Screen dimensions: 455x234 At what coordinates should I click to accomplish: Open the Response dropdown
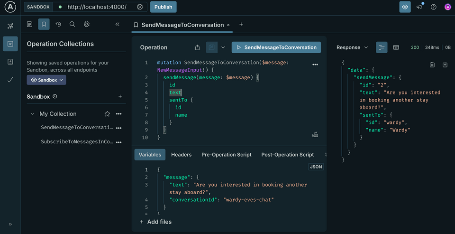[352, 47]
